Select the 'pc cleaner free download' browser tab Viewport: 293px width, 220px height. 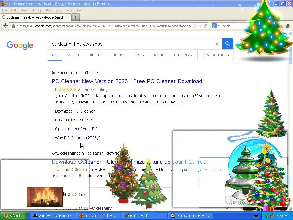pyautogui.click(x=35, y=17)
